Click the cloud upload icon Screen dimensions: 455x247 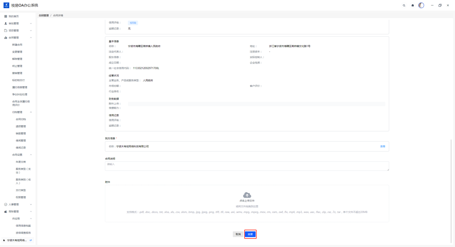(x=247, y=195)
